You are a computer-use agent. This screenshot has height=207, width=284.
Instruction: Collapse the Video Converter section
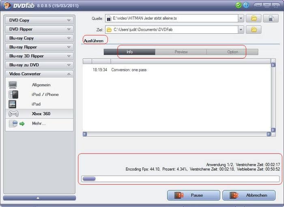click(x=39, y=74)
